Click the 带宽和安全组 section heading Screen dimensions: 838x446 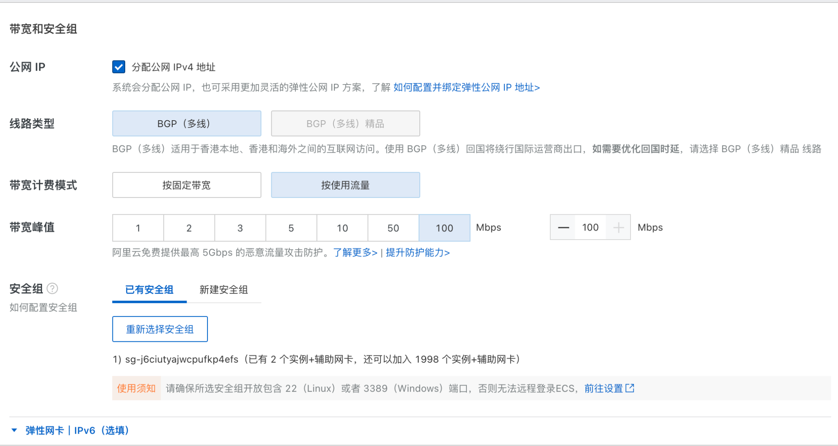pyautogui.click(x=43, y=29)
